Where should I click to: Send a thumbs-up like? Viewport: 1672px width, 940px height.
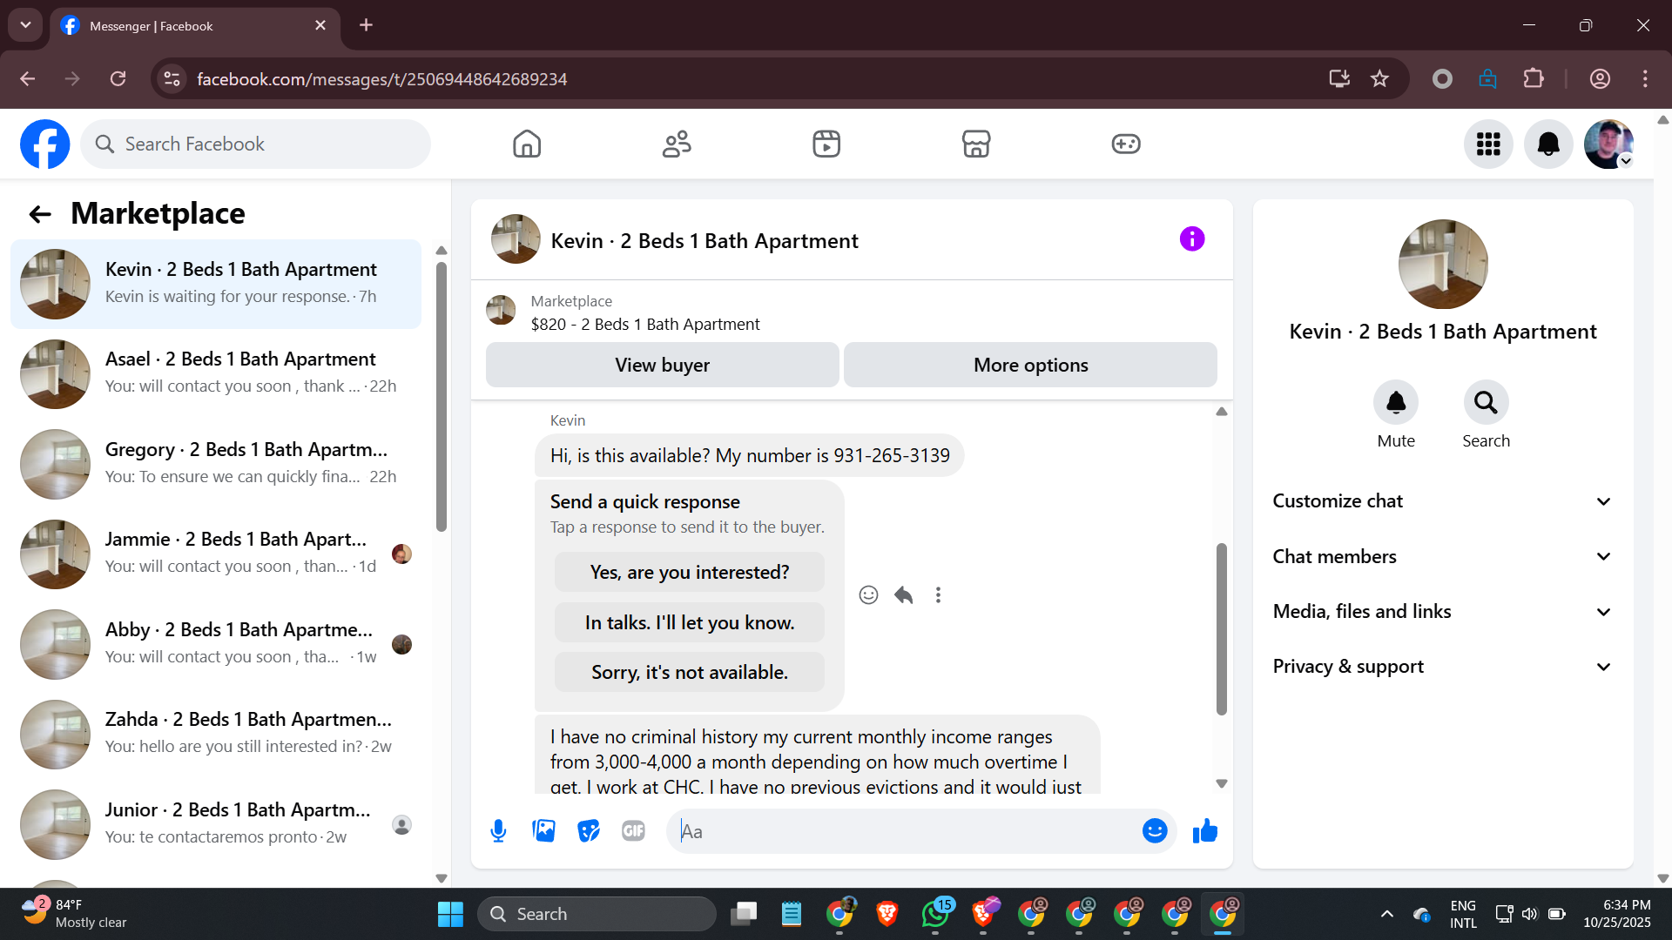(1205, 831)
